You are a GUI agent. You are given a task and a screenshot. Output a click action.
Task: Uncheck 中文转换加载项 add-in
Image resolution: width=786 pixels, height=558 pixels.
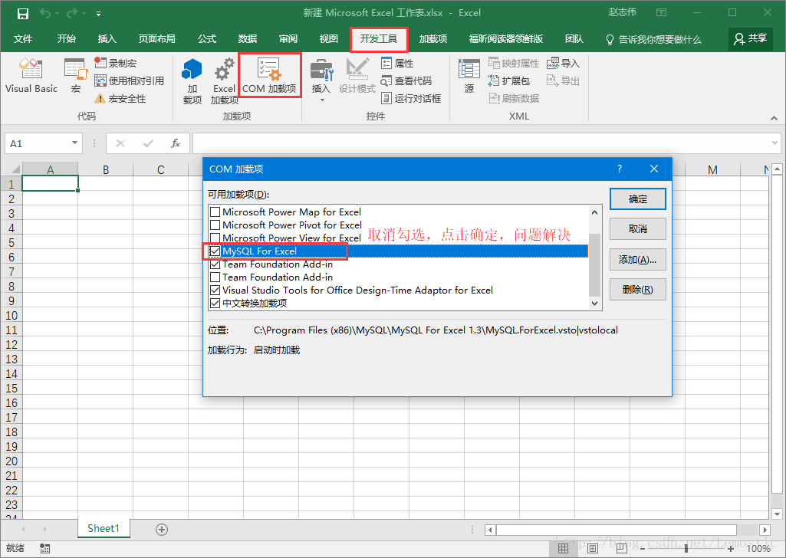pos(215,303)
